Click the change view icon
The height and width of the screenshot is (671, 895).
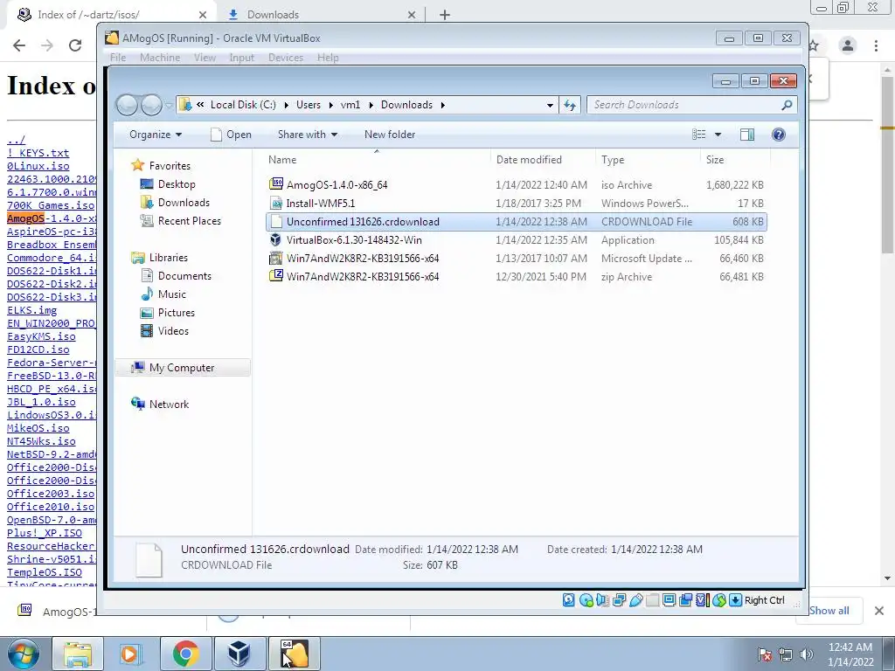click(x=699, y=135)
